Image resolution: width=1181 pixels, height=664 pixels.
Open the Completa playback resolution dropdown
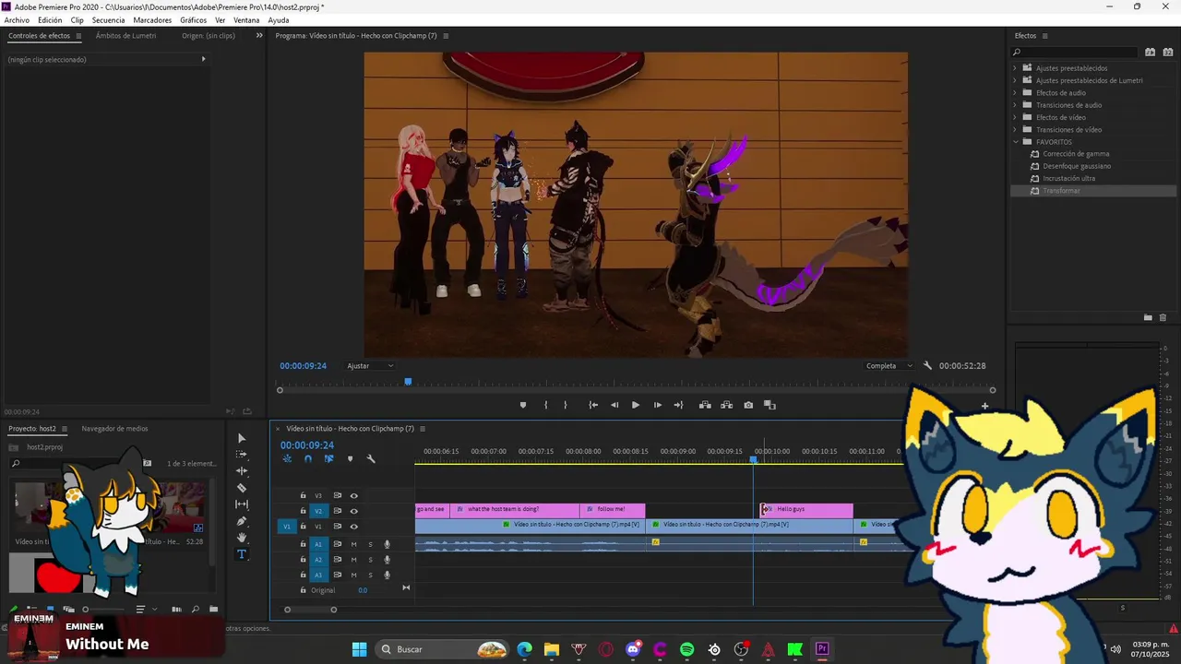coord(889,366)
